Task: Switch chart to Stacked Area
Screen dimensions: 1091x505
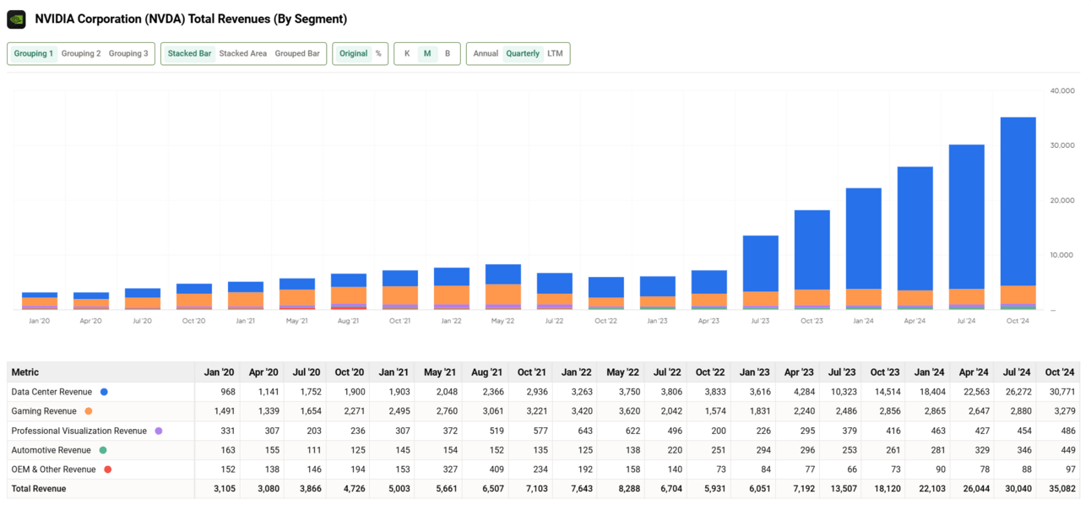Action: pos(243,53)
